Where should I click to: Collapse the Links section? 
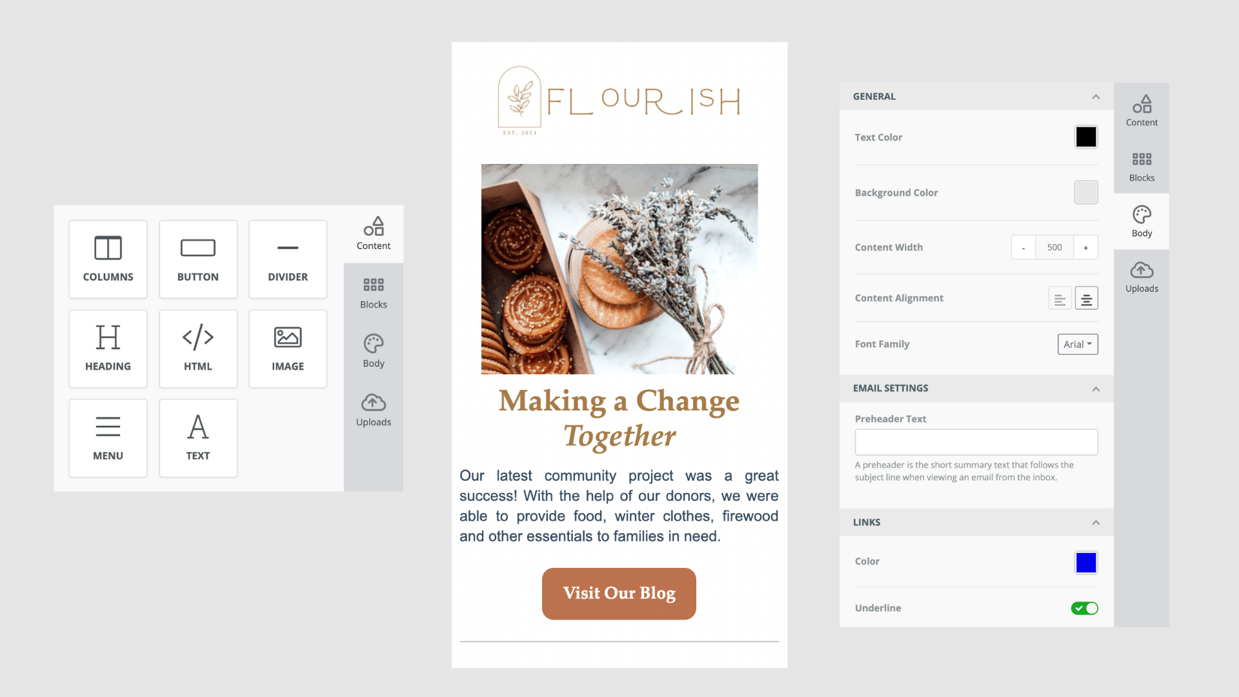(x=1096, y=521)
